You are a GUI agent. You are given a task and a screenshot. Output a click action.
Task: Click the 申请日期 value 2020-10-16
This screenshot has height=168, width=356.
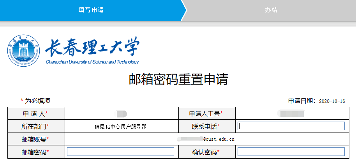[332, 101]
